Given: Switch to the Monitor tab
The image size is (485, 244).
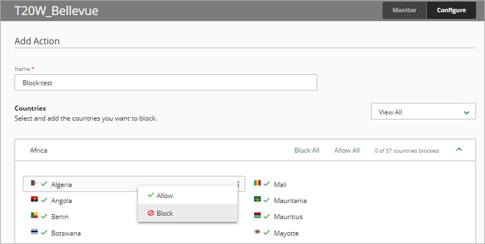Looking at the screenshot, I should [x=405, y=10].
